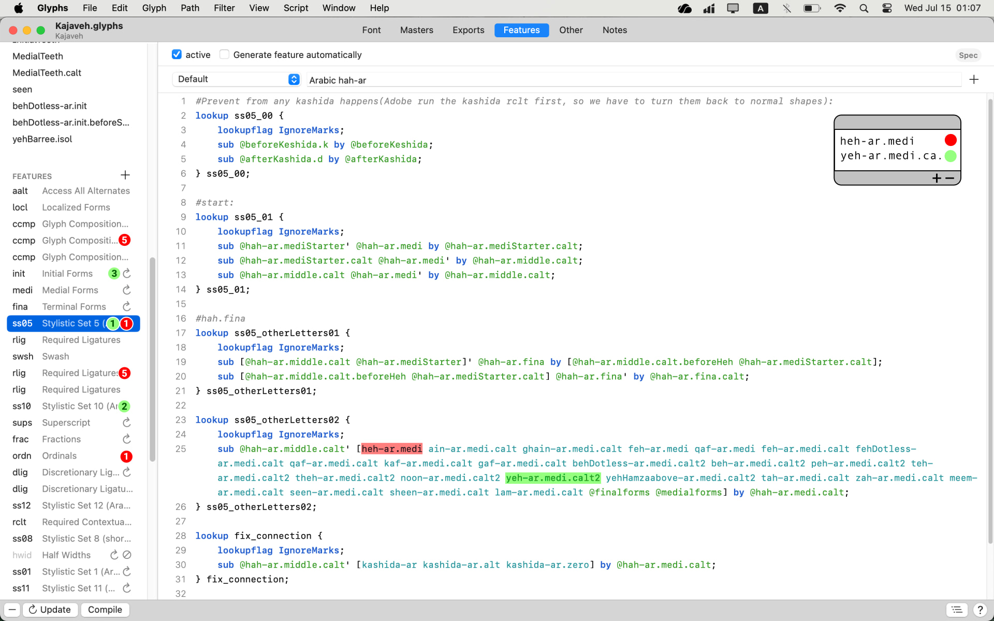Click green badge 3 on init feature
Image resolution: width=994 pixels, height=621 pixels.
coord(114,273)
